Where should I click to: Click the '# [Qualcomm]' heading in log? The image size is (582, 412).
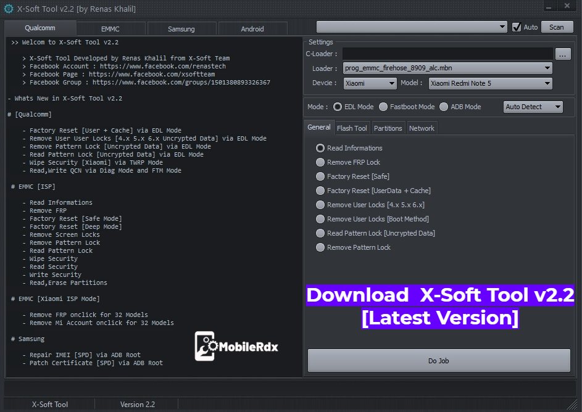tap(30, 114)
